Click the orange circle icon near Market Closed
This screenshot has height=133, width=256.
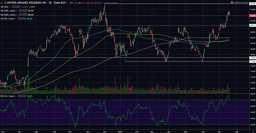click(x=232, y=2)
